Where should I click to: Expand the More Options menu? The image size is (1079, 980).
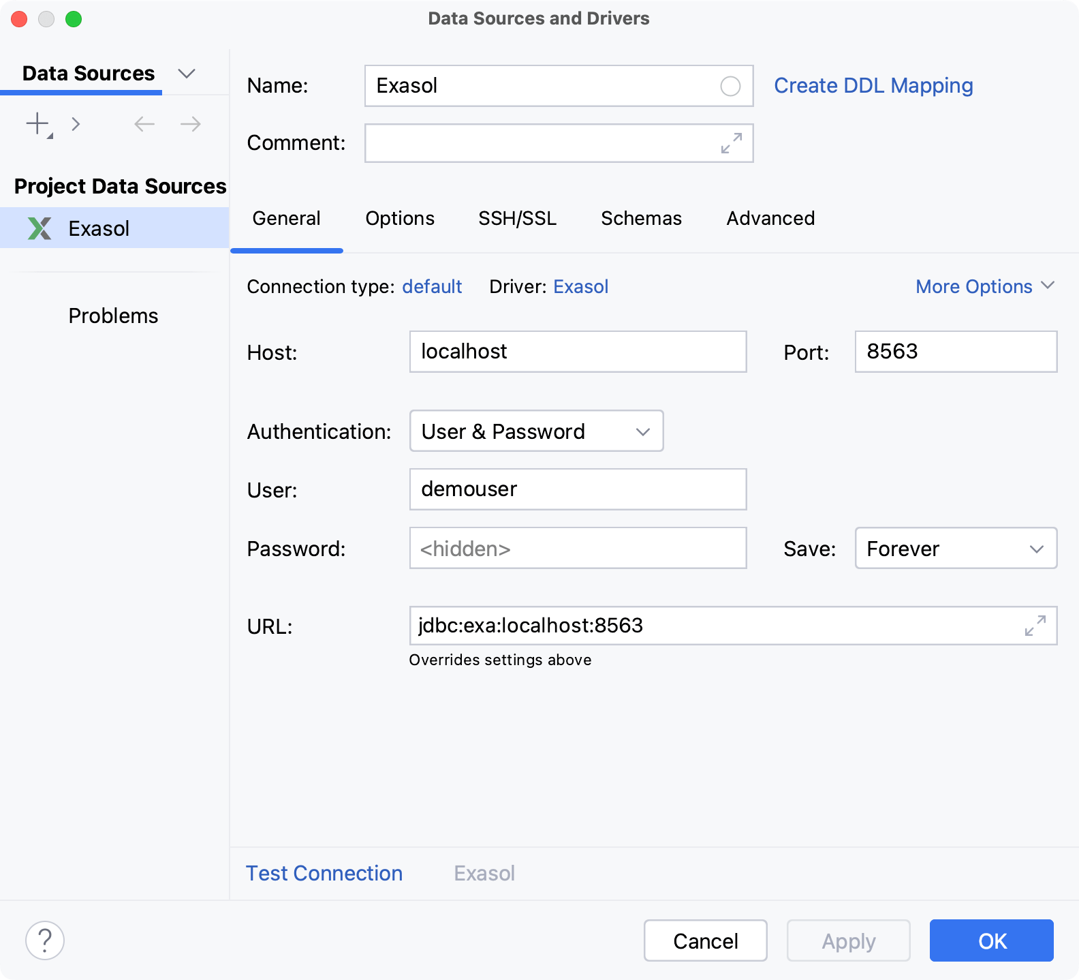tap(984, 286)
